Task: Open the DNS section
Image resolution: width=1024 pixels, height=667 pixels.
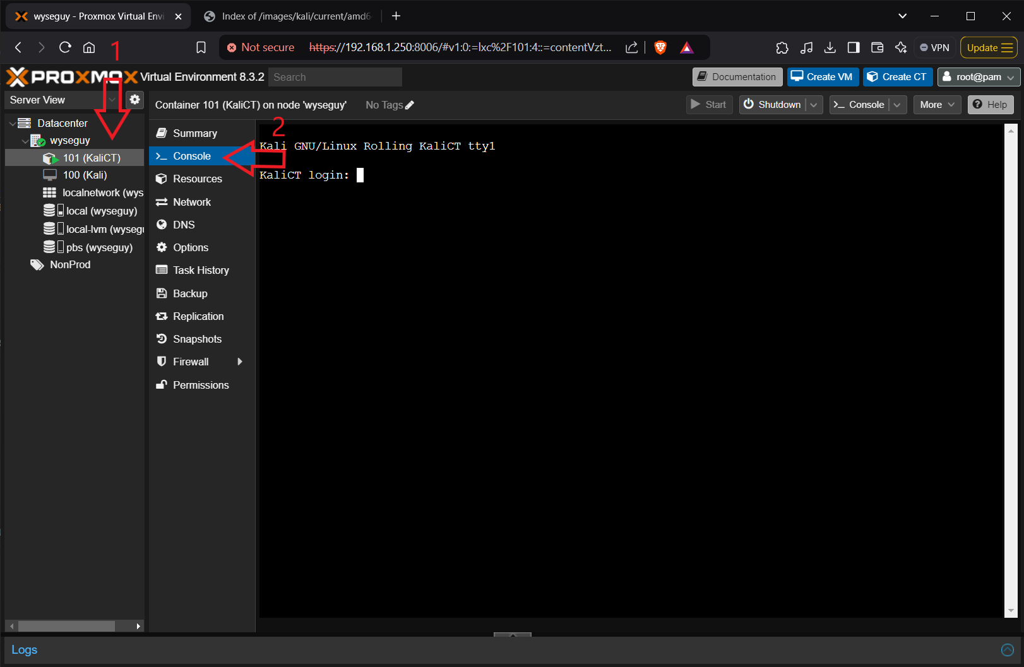Action: tap(202, 225)
